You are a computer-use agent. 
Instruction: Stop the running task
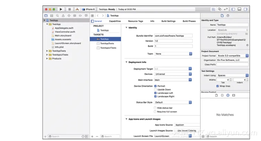click(x=69, y=9)
